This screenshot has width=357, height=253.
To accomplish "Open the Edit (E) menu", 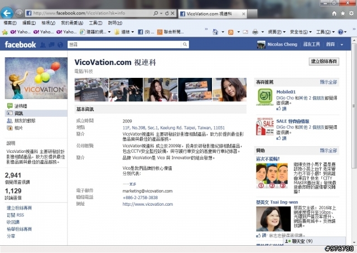I will point(29,23).
